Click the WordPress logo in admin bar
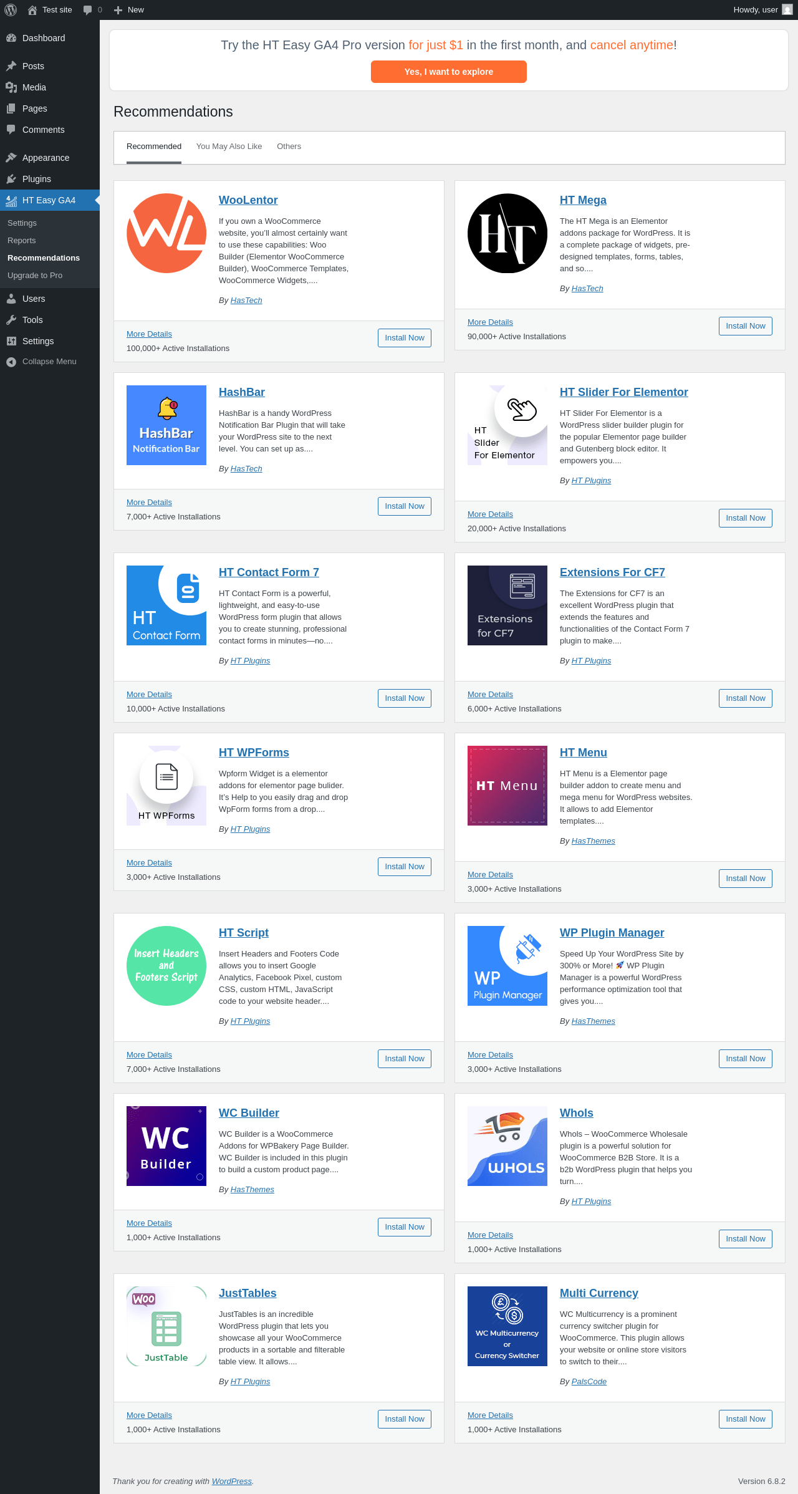The height and width of the screenshot is (1494, 798). (x=11, y=10)
